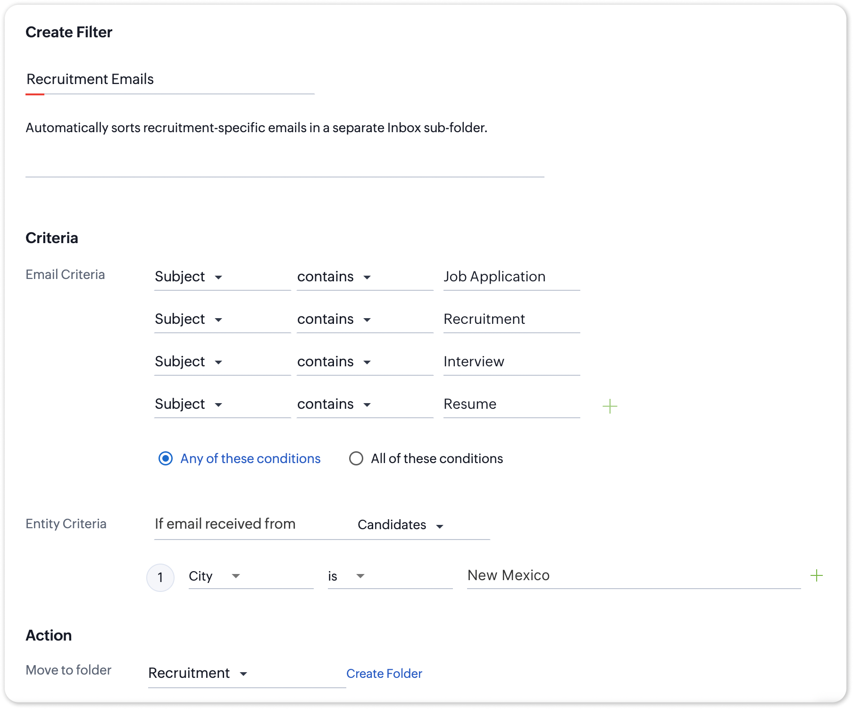The image size is (853, 709).
Task: Click the New Mexico city value field
Action: [633, 575]
